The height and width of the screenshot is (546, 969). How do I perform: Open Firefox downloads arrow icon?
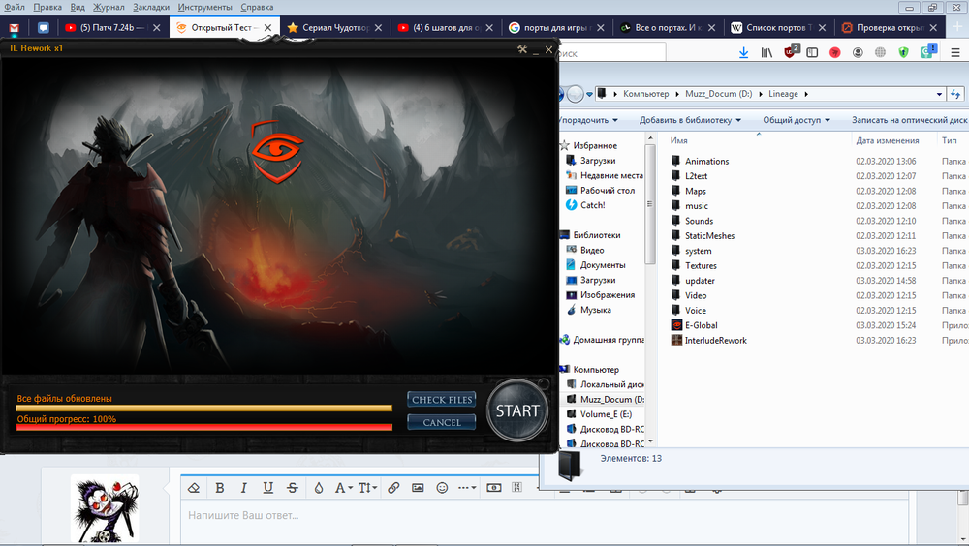pos(743,52)
